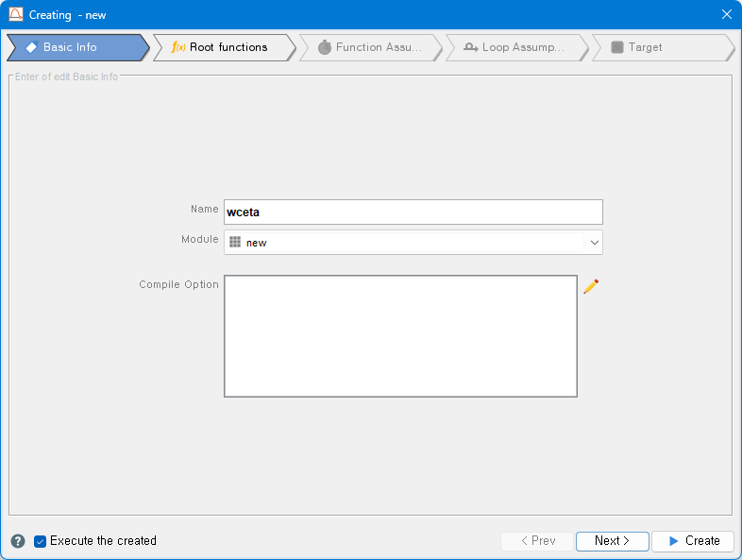742x560 pixels.
Task: Select the Basic Info step label
Action: (70, 47)
